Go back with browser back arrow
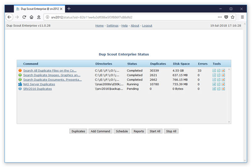The image size is (252, 168). (9, 17)
